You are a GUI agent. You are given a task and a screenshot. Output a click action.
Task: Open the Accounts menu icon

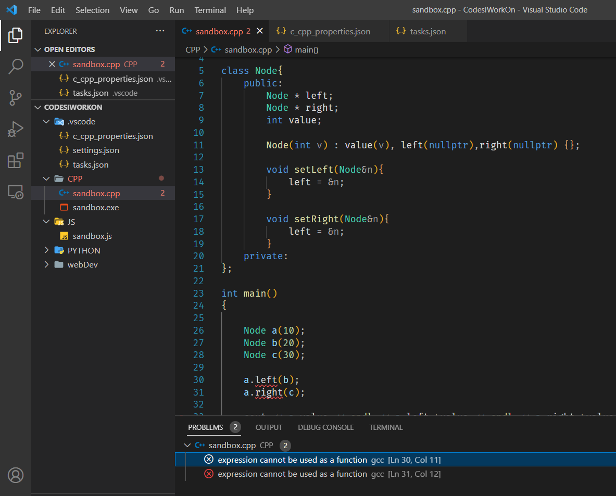tap(15, 475)
